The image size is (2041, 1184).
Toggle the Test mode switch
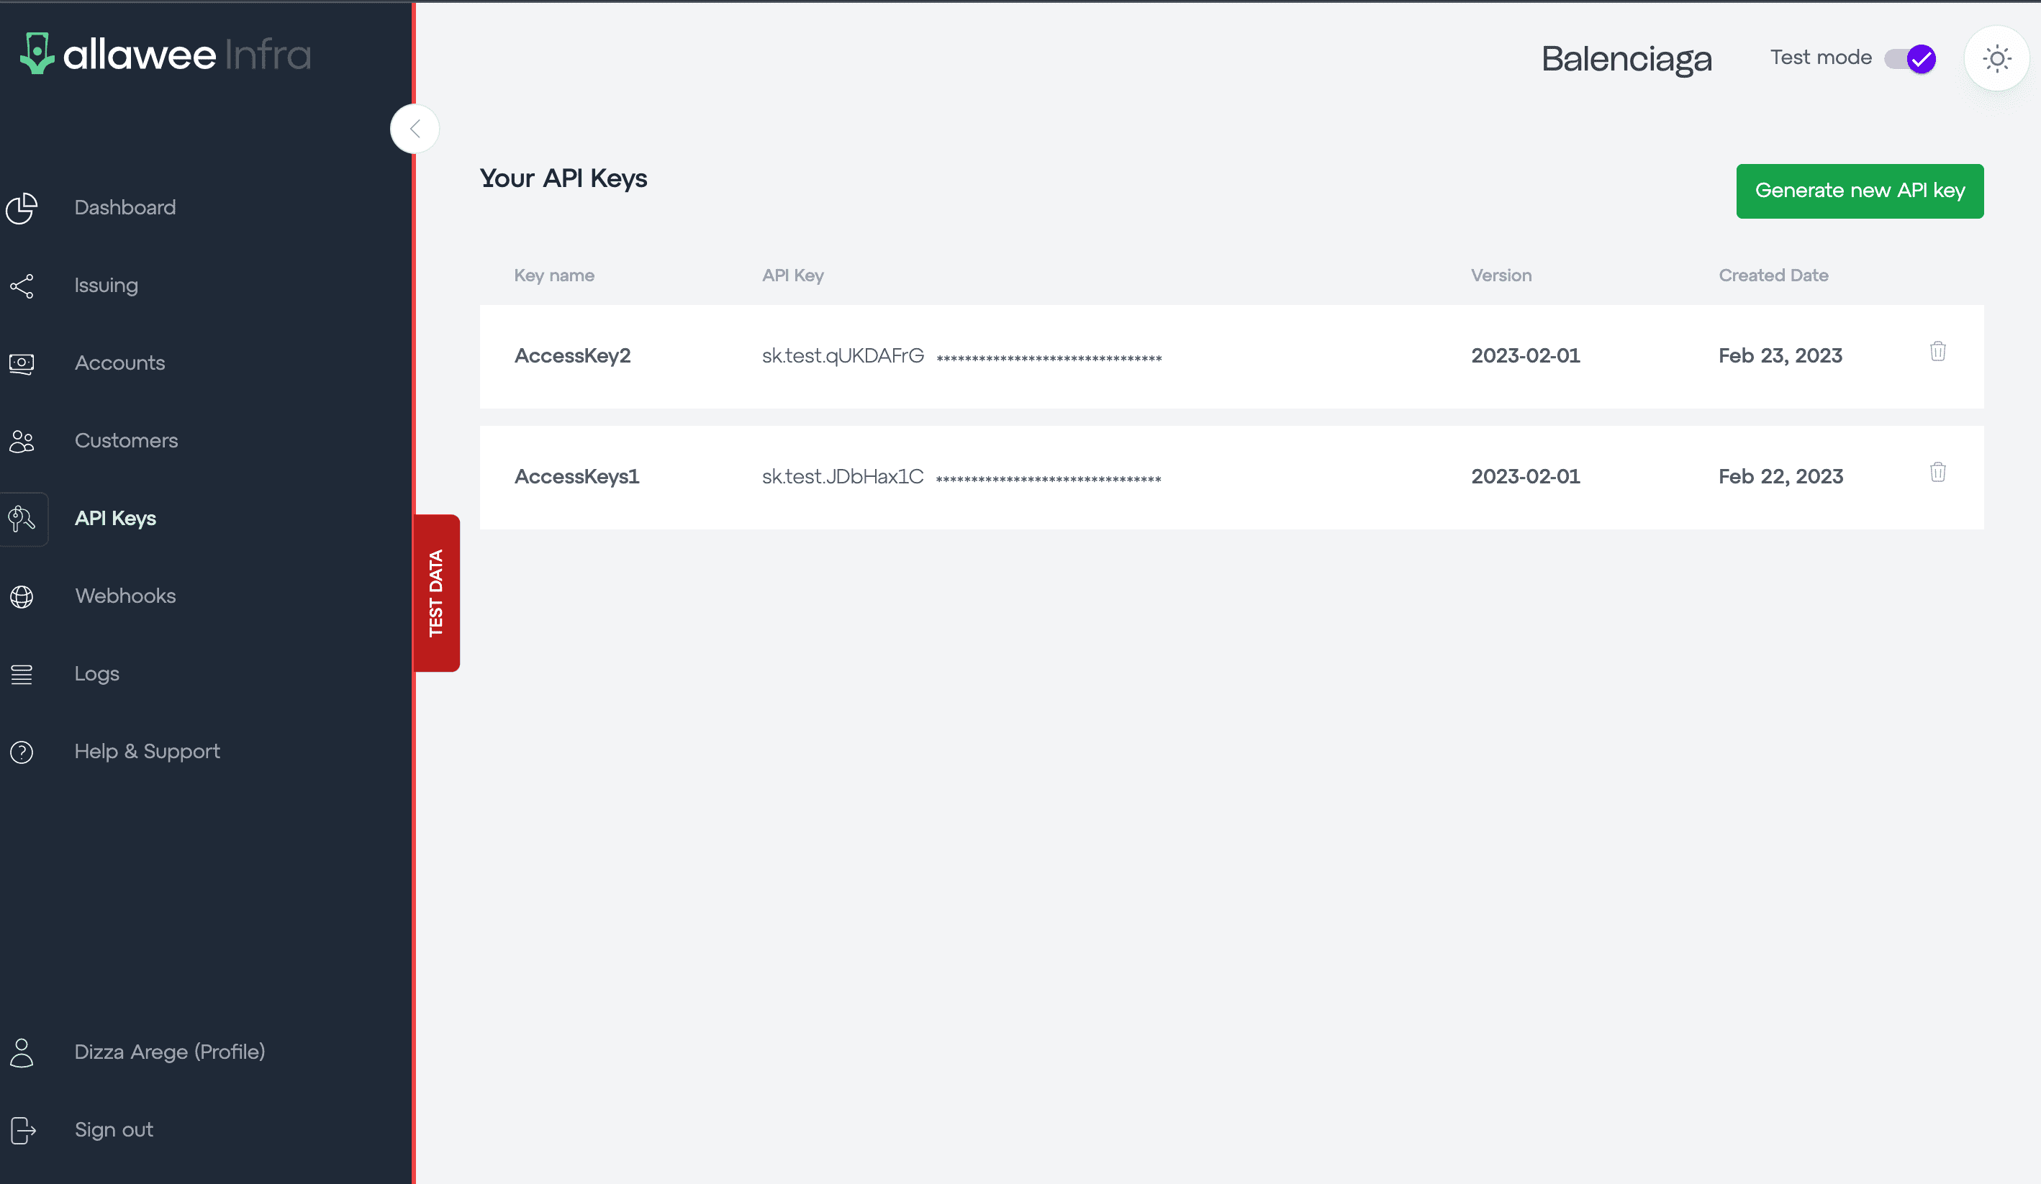coord(1911,58)
